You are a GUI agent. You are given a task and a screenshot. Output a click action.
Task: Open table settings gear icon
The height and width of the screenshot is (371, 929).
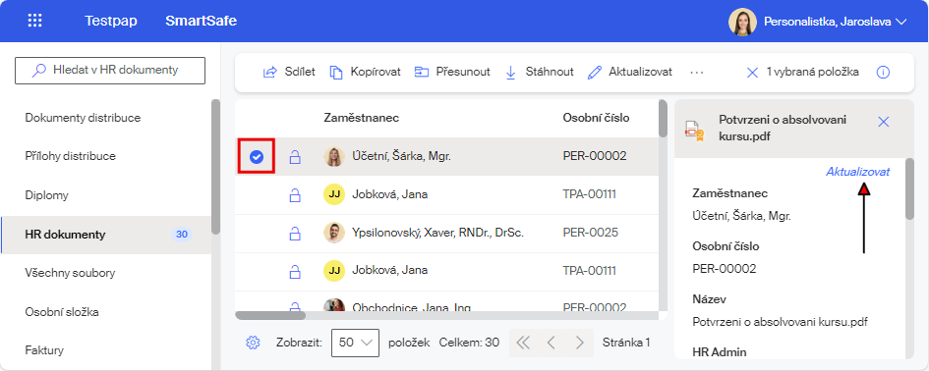pyautogui.click(x=253, y=342)
